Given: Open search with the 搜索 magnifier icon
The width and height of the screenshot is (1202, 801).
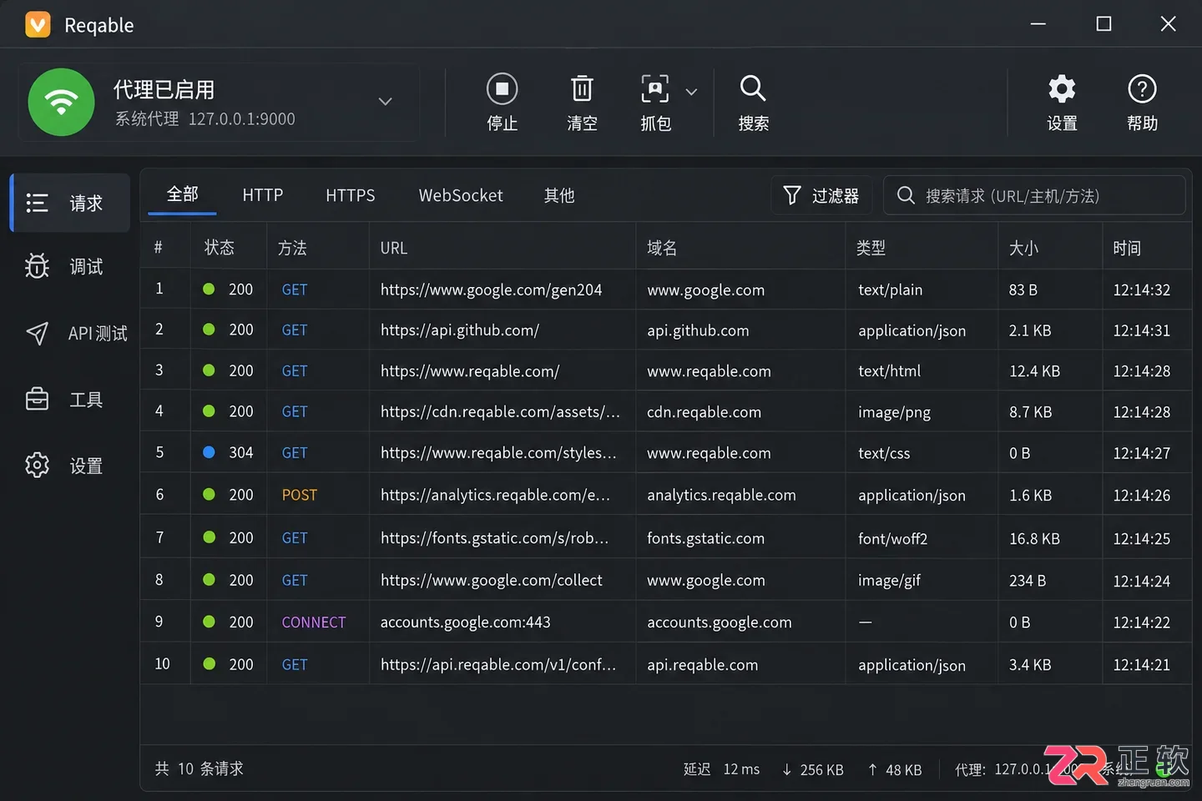Looking at the screenshot, I should click(753, 89).
